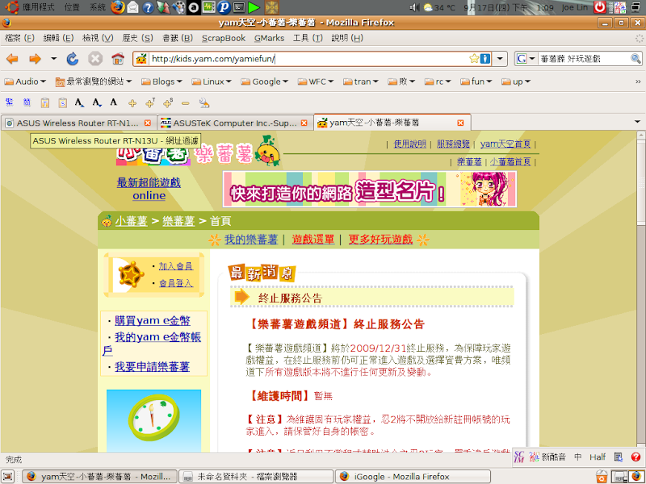Screen dimensions: 646x484
Task: Open the 書籤 (B) menu
Action: (x=178, y=38)
